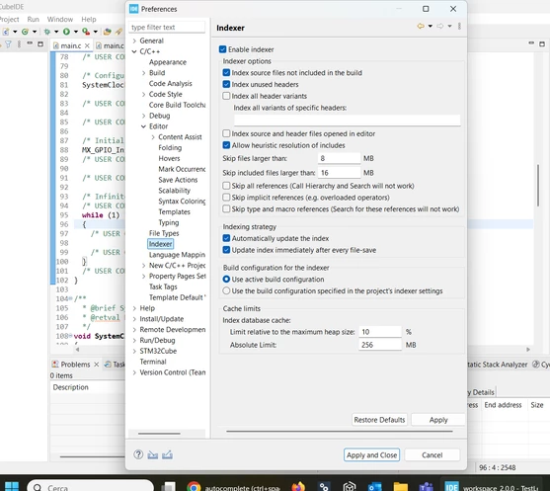Click the Help question mark icon

[138, 454]
